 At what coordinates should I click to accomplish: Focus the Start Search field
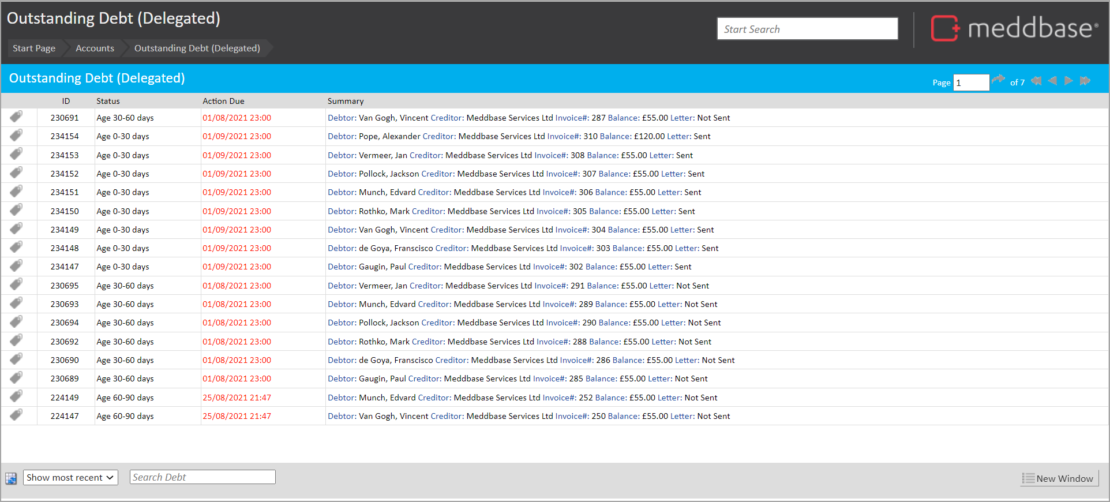pyautogui.click(x=807, y=29)
